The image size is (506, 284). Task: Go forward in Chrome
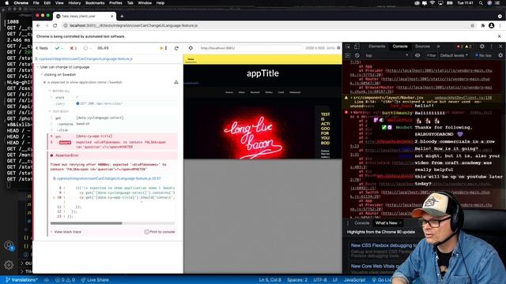tap(47, 25)
